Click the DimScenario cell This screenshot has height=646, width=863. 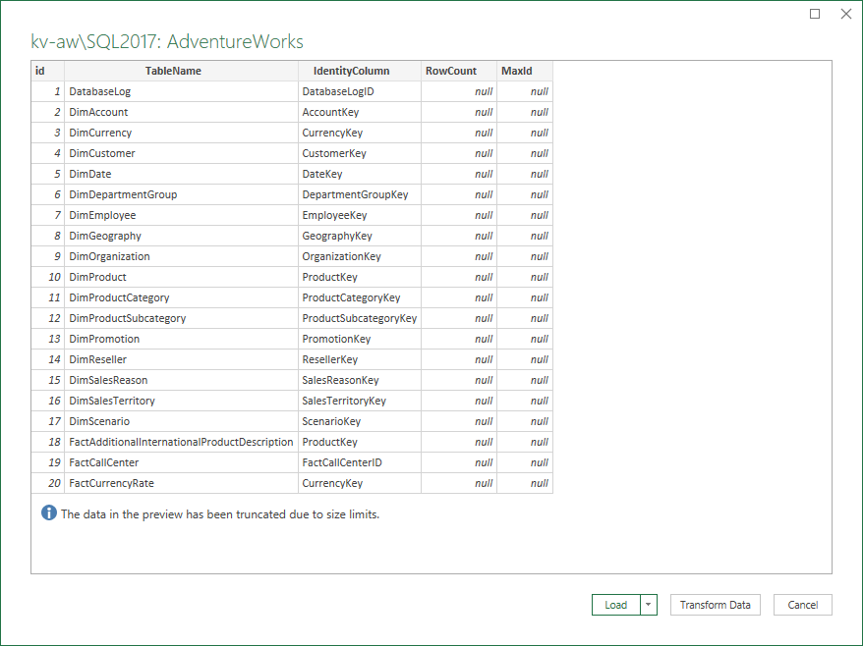(x=181, y=421)
